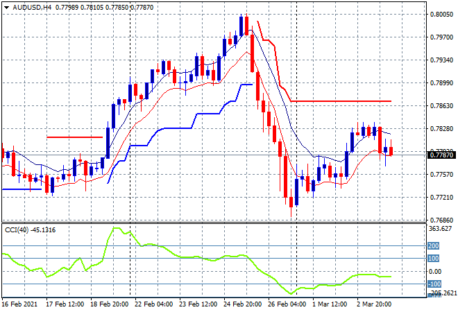The height and width of the screenshot is (312, 458).
Task: Click the CCI -100 level label
Action: [434, 284]
